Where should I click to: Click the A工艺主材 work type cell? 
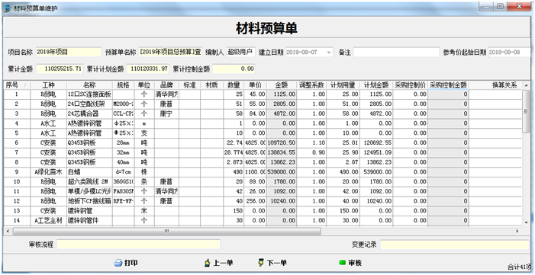tap(48, 220)
